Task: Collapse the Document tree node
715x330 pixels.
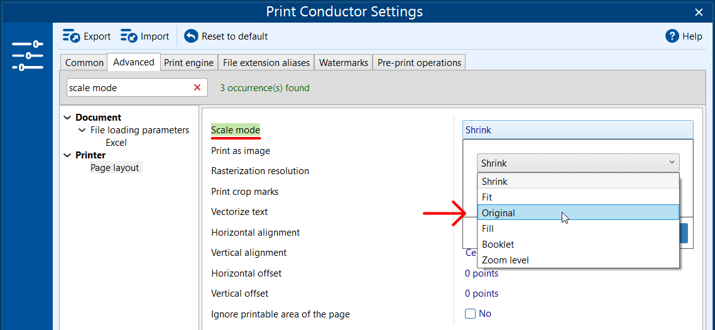Action: 68,118
